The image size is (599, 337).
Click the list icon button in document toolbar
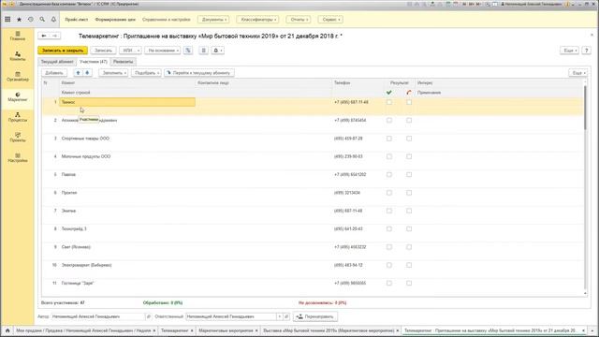204,51
